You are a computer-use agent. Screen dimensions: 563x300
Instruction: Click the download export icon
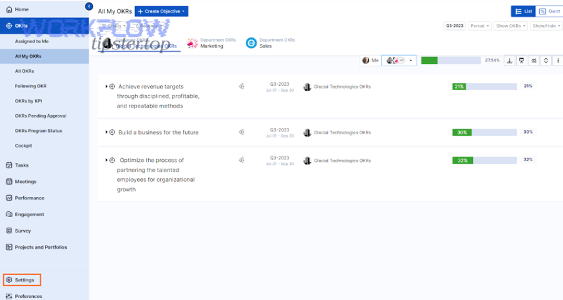(509, 61)
